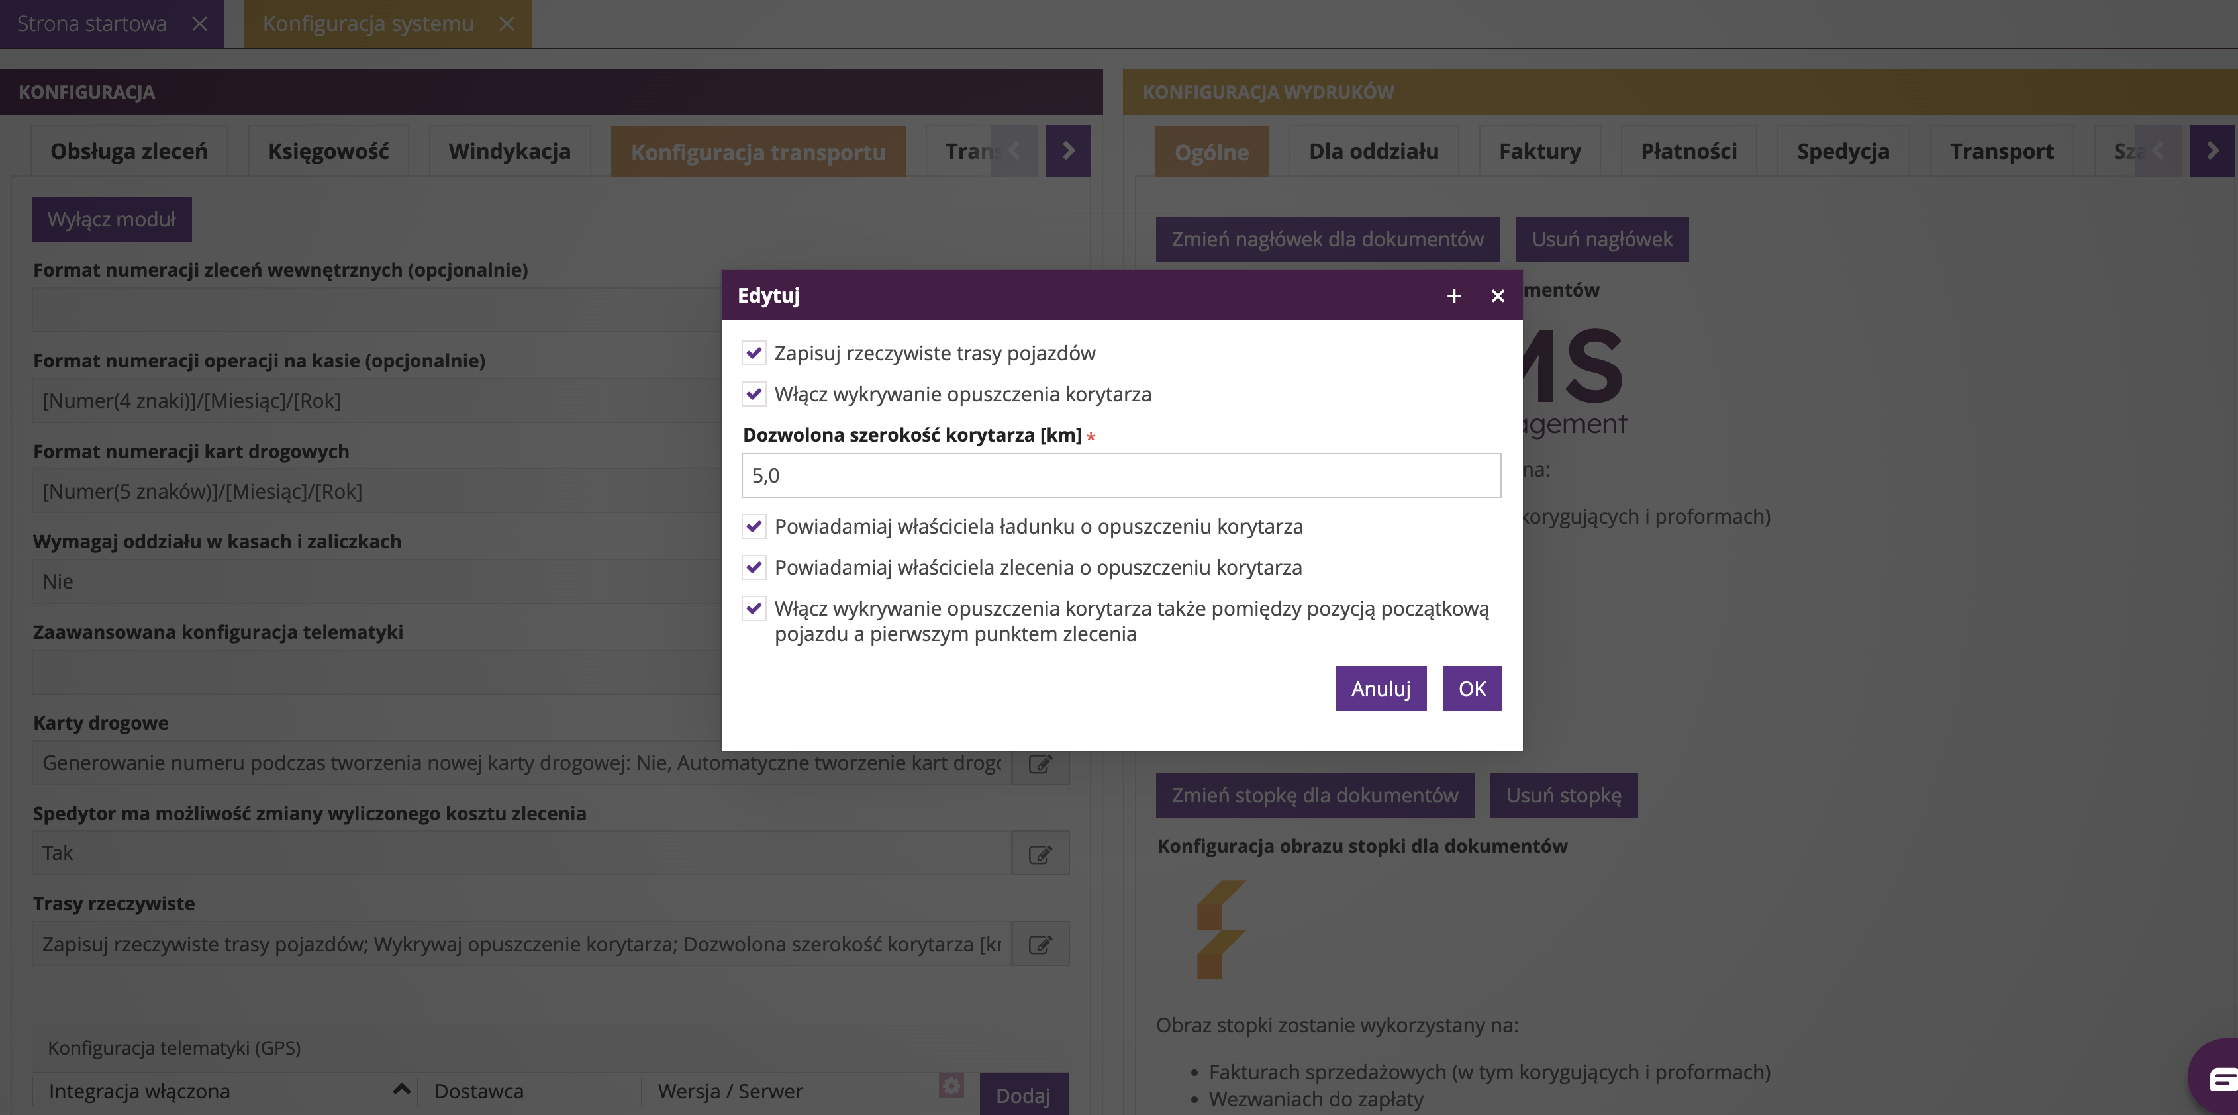Click edit icon next to Karty drogowe field

1040,764
